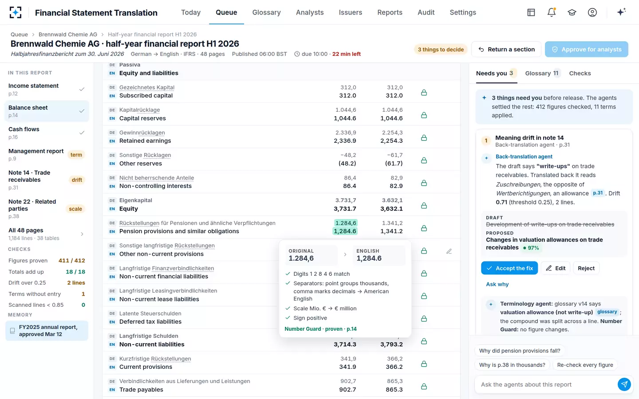Open Note 14 Trade receivables section
639x399 pixels.
coord(47,180)
